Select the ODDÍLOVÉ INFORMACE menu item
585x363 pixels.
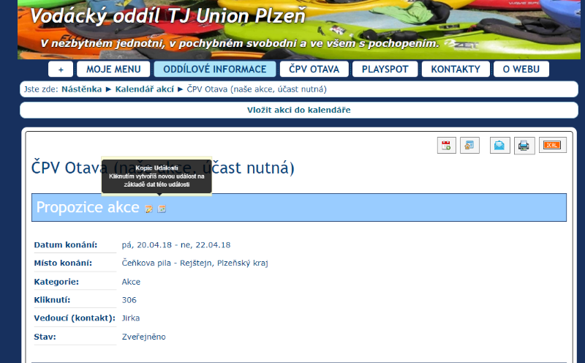215,70
